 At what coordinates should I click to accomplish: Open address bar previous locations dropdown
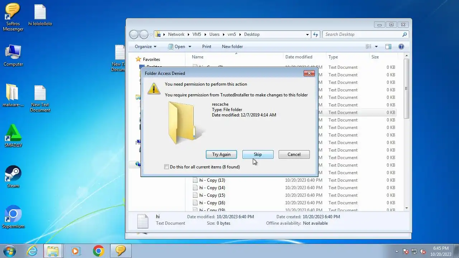pos(307,34)
